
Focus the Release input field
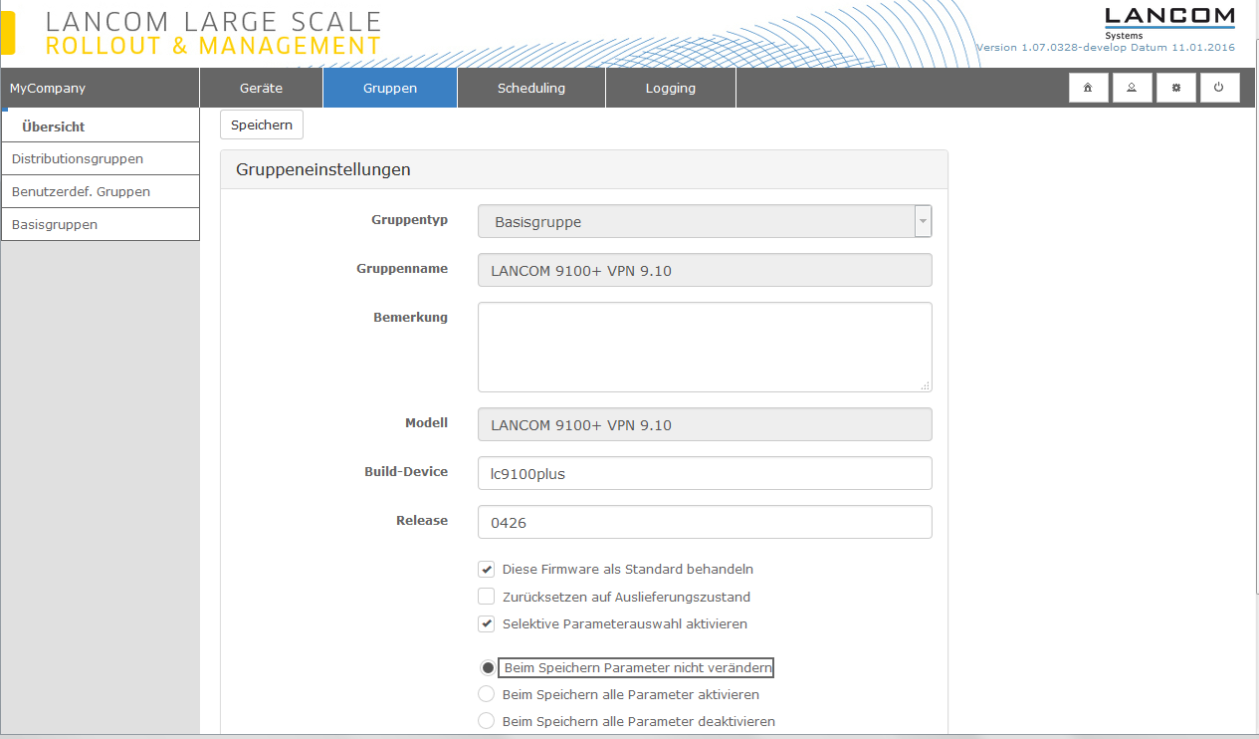[705, 522]
